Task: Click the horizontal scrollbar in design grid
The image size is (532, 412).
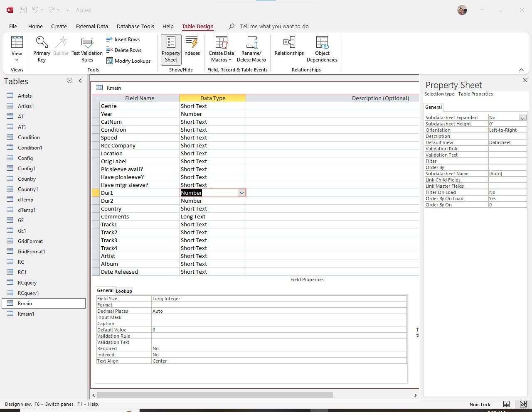Action: [215, 395]
